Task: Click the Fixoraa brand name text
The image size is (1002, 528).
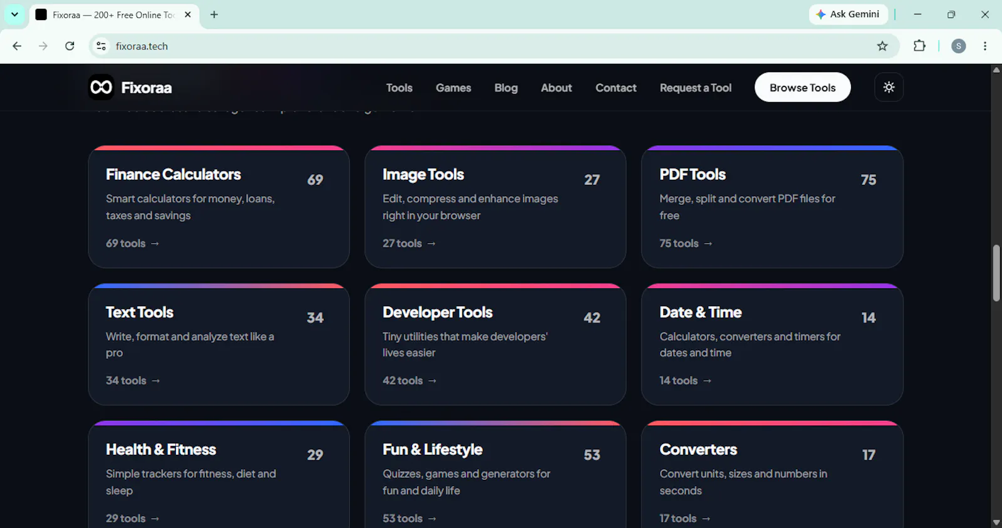Action: [147, 88]
